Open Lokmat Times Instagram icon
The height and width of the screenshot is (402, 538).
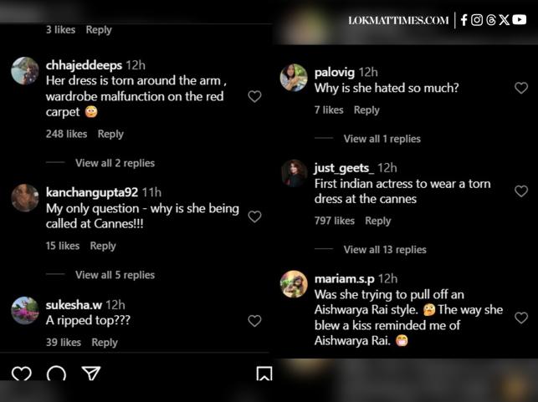(477, 20)
